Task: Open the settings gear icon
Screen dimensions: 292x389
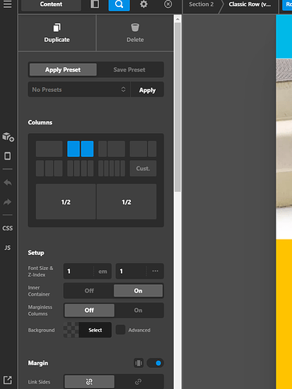Action: click(143, 4)
